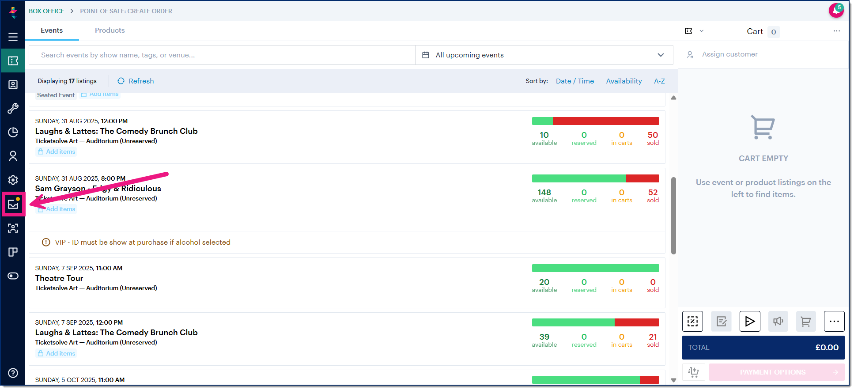This screenshot has width=854, height=390.
Task: Click the megaphone promotion cart button
Action: (778, 321)
